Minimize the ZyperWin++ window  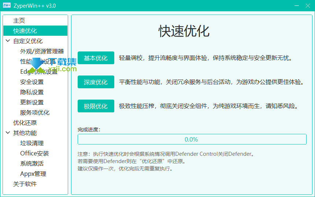(x=297, y=5)
